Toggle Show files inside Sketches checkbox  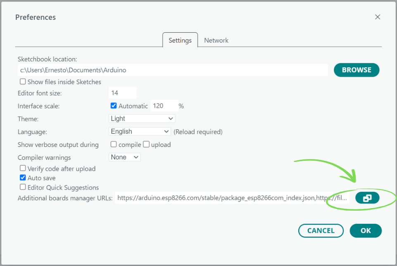[x=23, y=82]
